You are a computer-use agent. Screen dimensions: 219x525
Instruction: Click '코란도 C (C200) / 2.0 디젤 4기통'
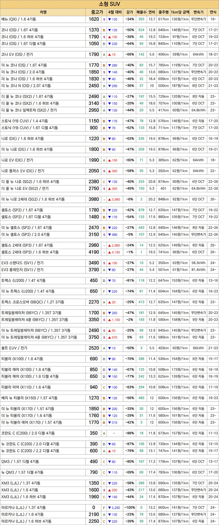coord(28,433)
